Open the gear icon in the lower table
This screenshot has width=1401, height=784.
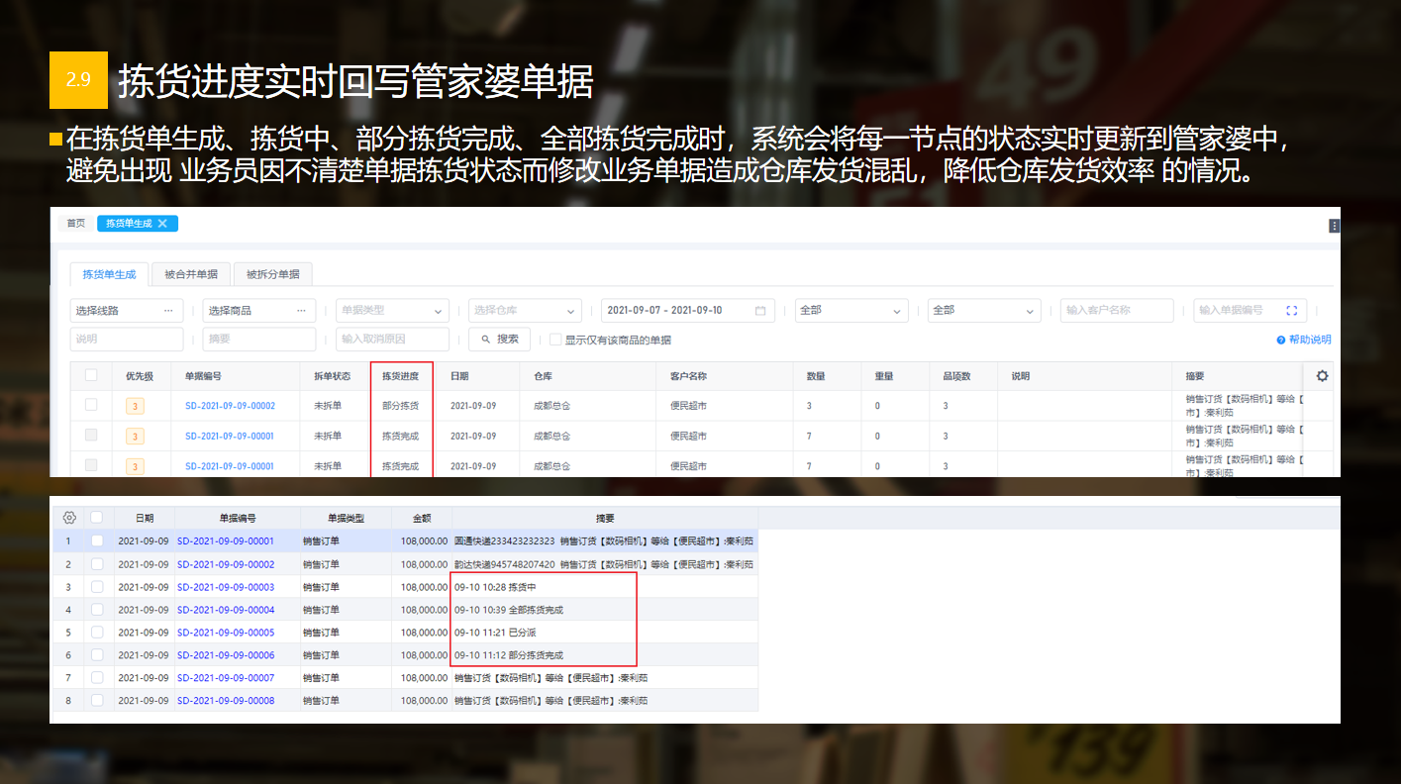pyautogui.click(x=68, y=518)
